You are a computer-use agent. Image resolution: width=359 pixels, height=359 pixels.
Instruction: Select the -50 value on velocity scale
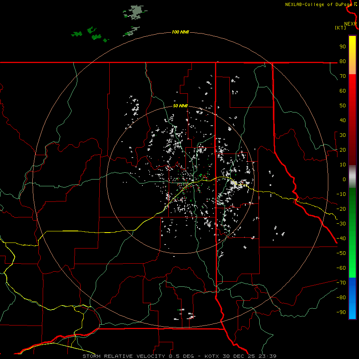point(341,253)
